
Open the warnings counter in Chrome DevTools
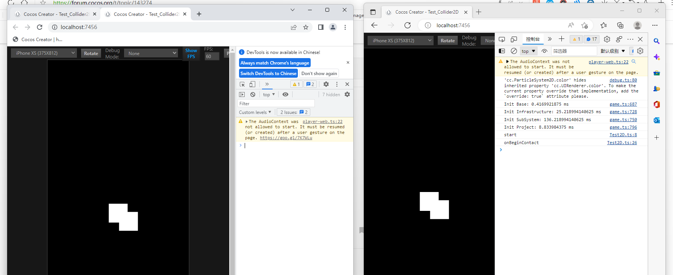tap(296, 84)
